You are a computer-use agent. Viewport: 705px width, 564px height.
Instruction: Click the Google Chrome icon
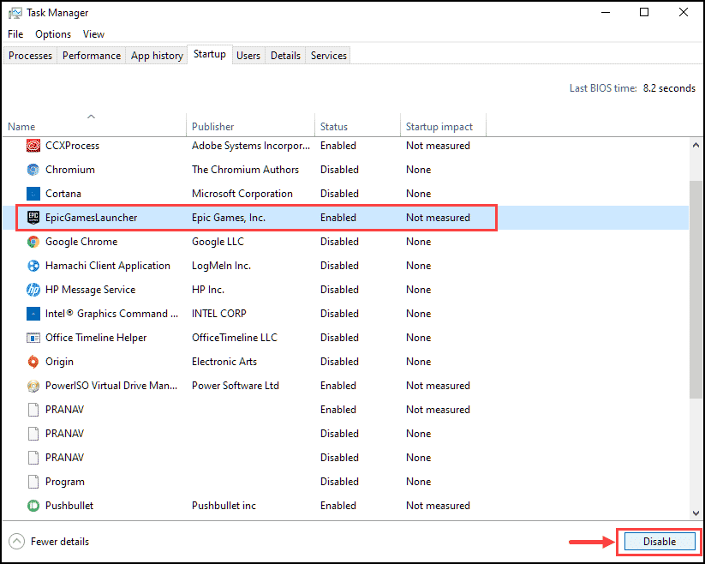coord(33,242)
